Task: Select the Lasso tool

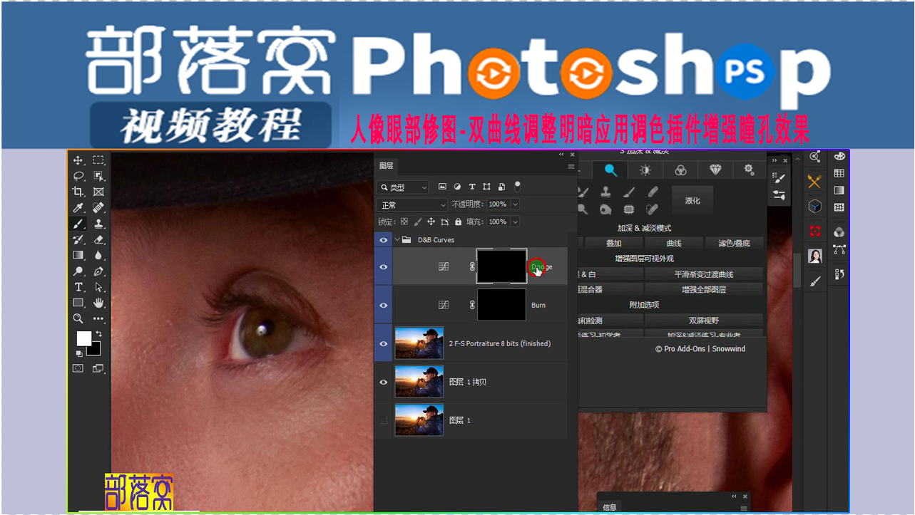Action: (x=78, y=176)
